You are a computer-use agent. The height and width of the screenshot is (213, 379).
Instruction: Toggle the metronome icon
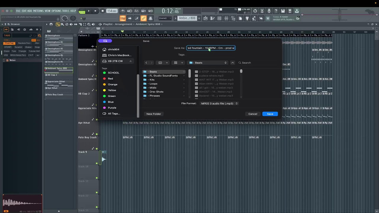123,11
